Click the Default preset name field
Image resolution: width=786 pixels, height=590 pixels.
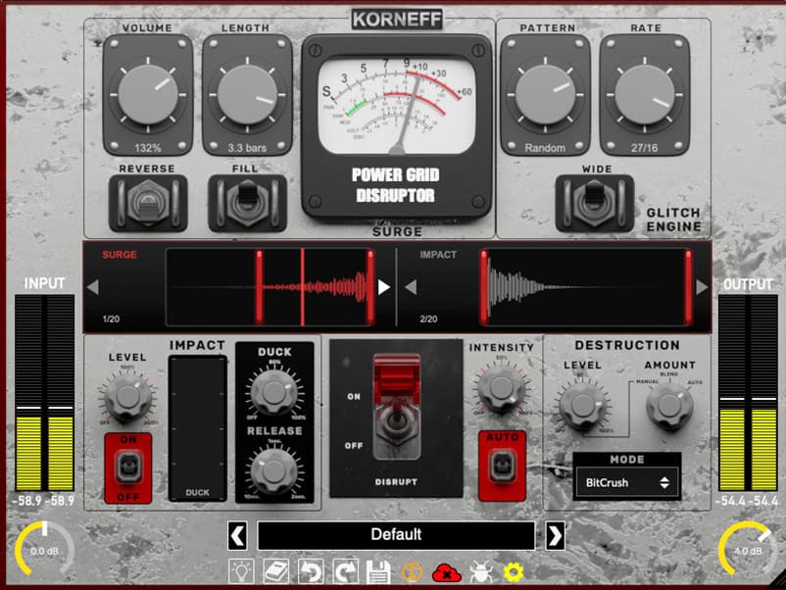397,535
